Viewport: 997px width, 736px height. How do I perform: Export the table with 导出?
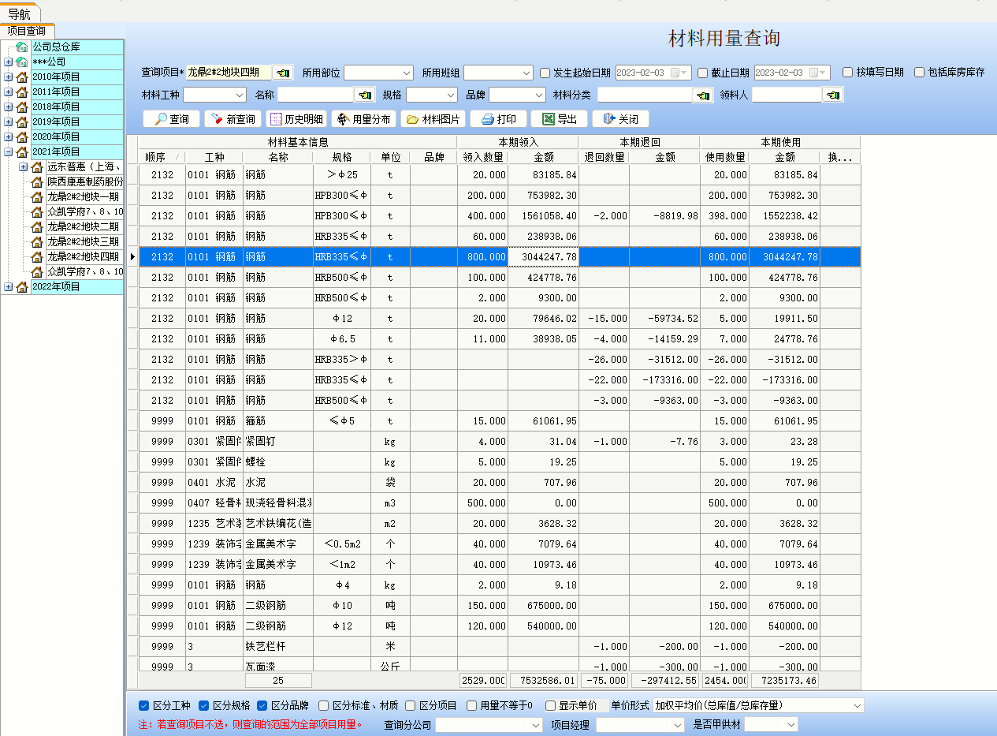[x=559, y=119]
